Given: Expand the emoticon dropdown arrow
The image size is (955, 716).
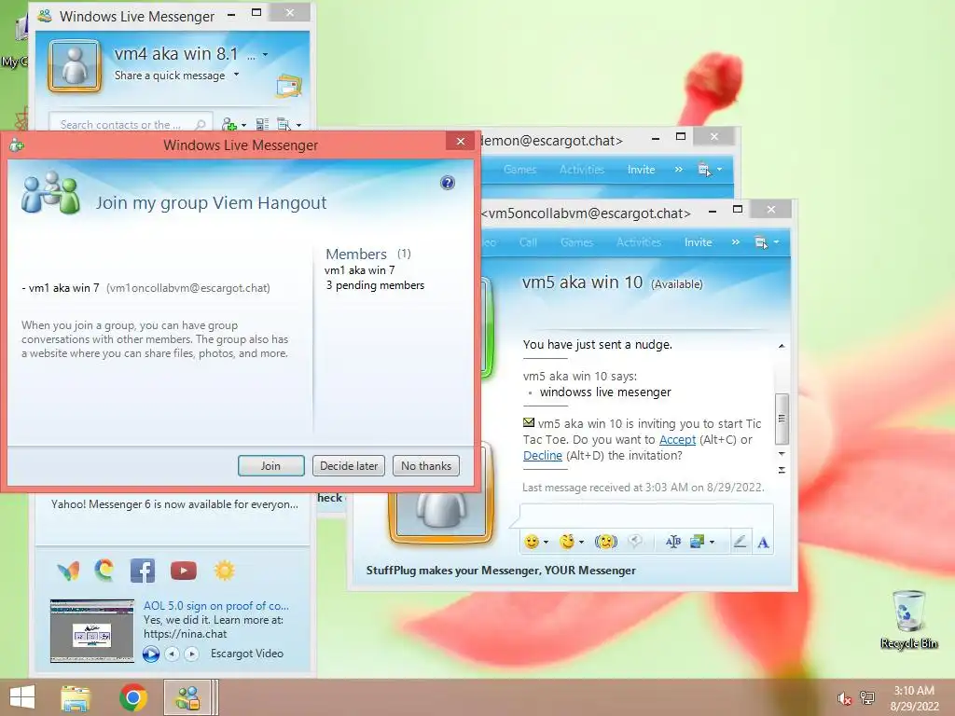Looking at the screenshot, I should point(546,542).
